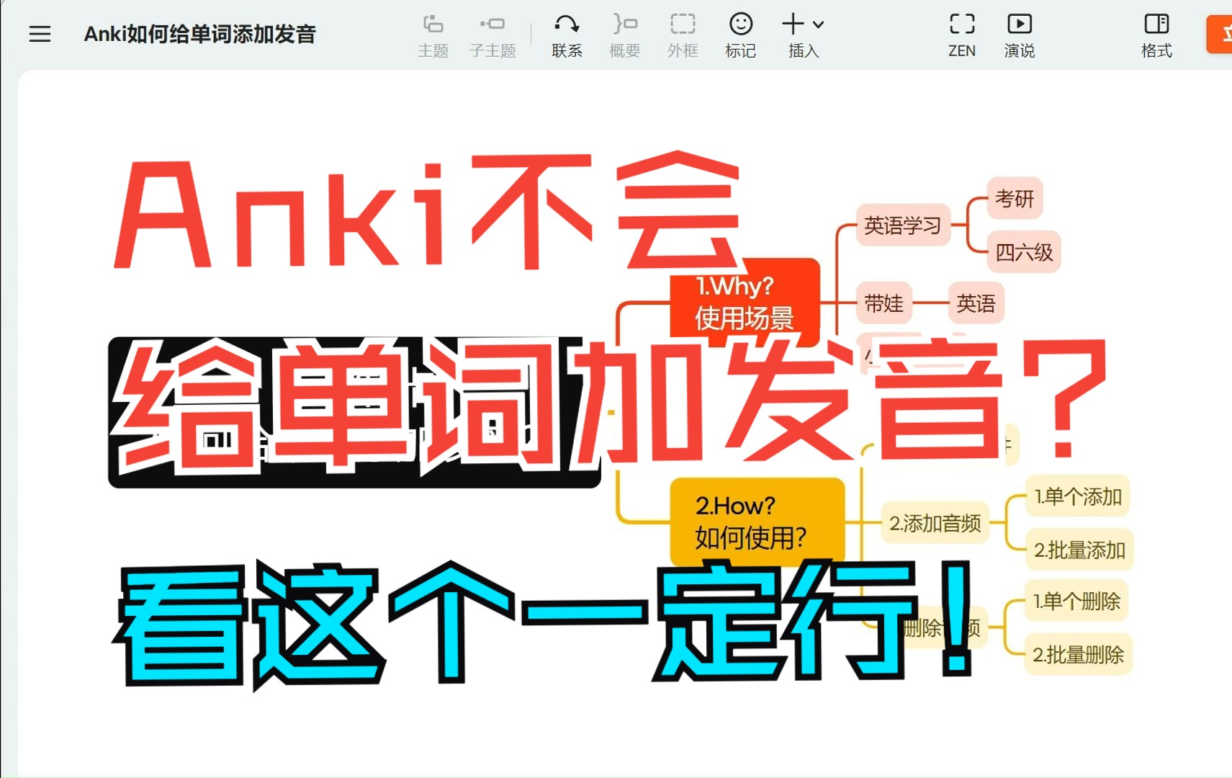Click the 主题 topic icon
The width and height of the screenshot is (1232, 778).
click(433, 35)
